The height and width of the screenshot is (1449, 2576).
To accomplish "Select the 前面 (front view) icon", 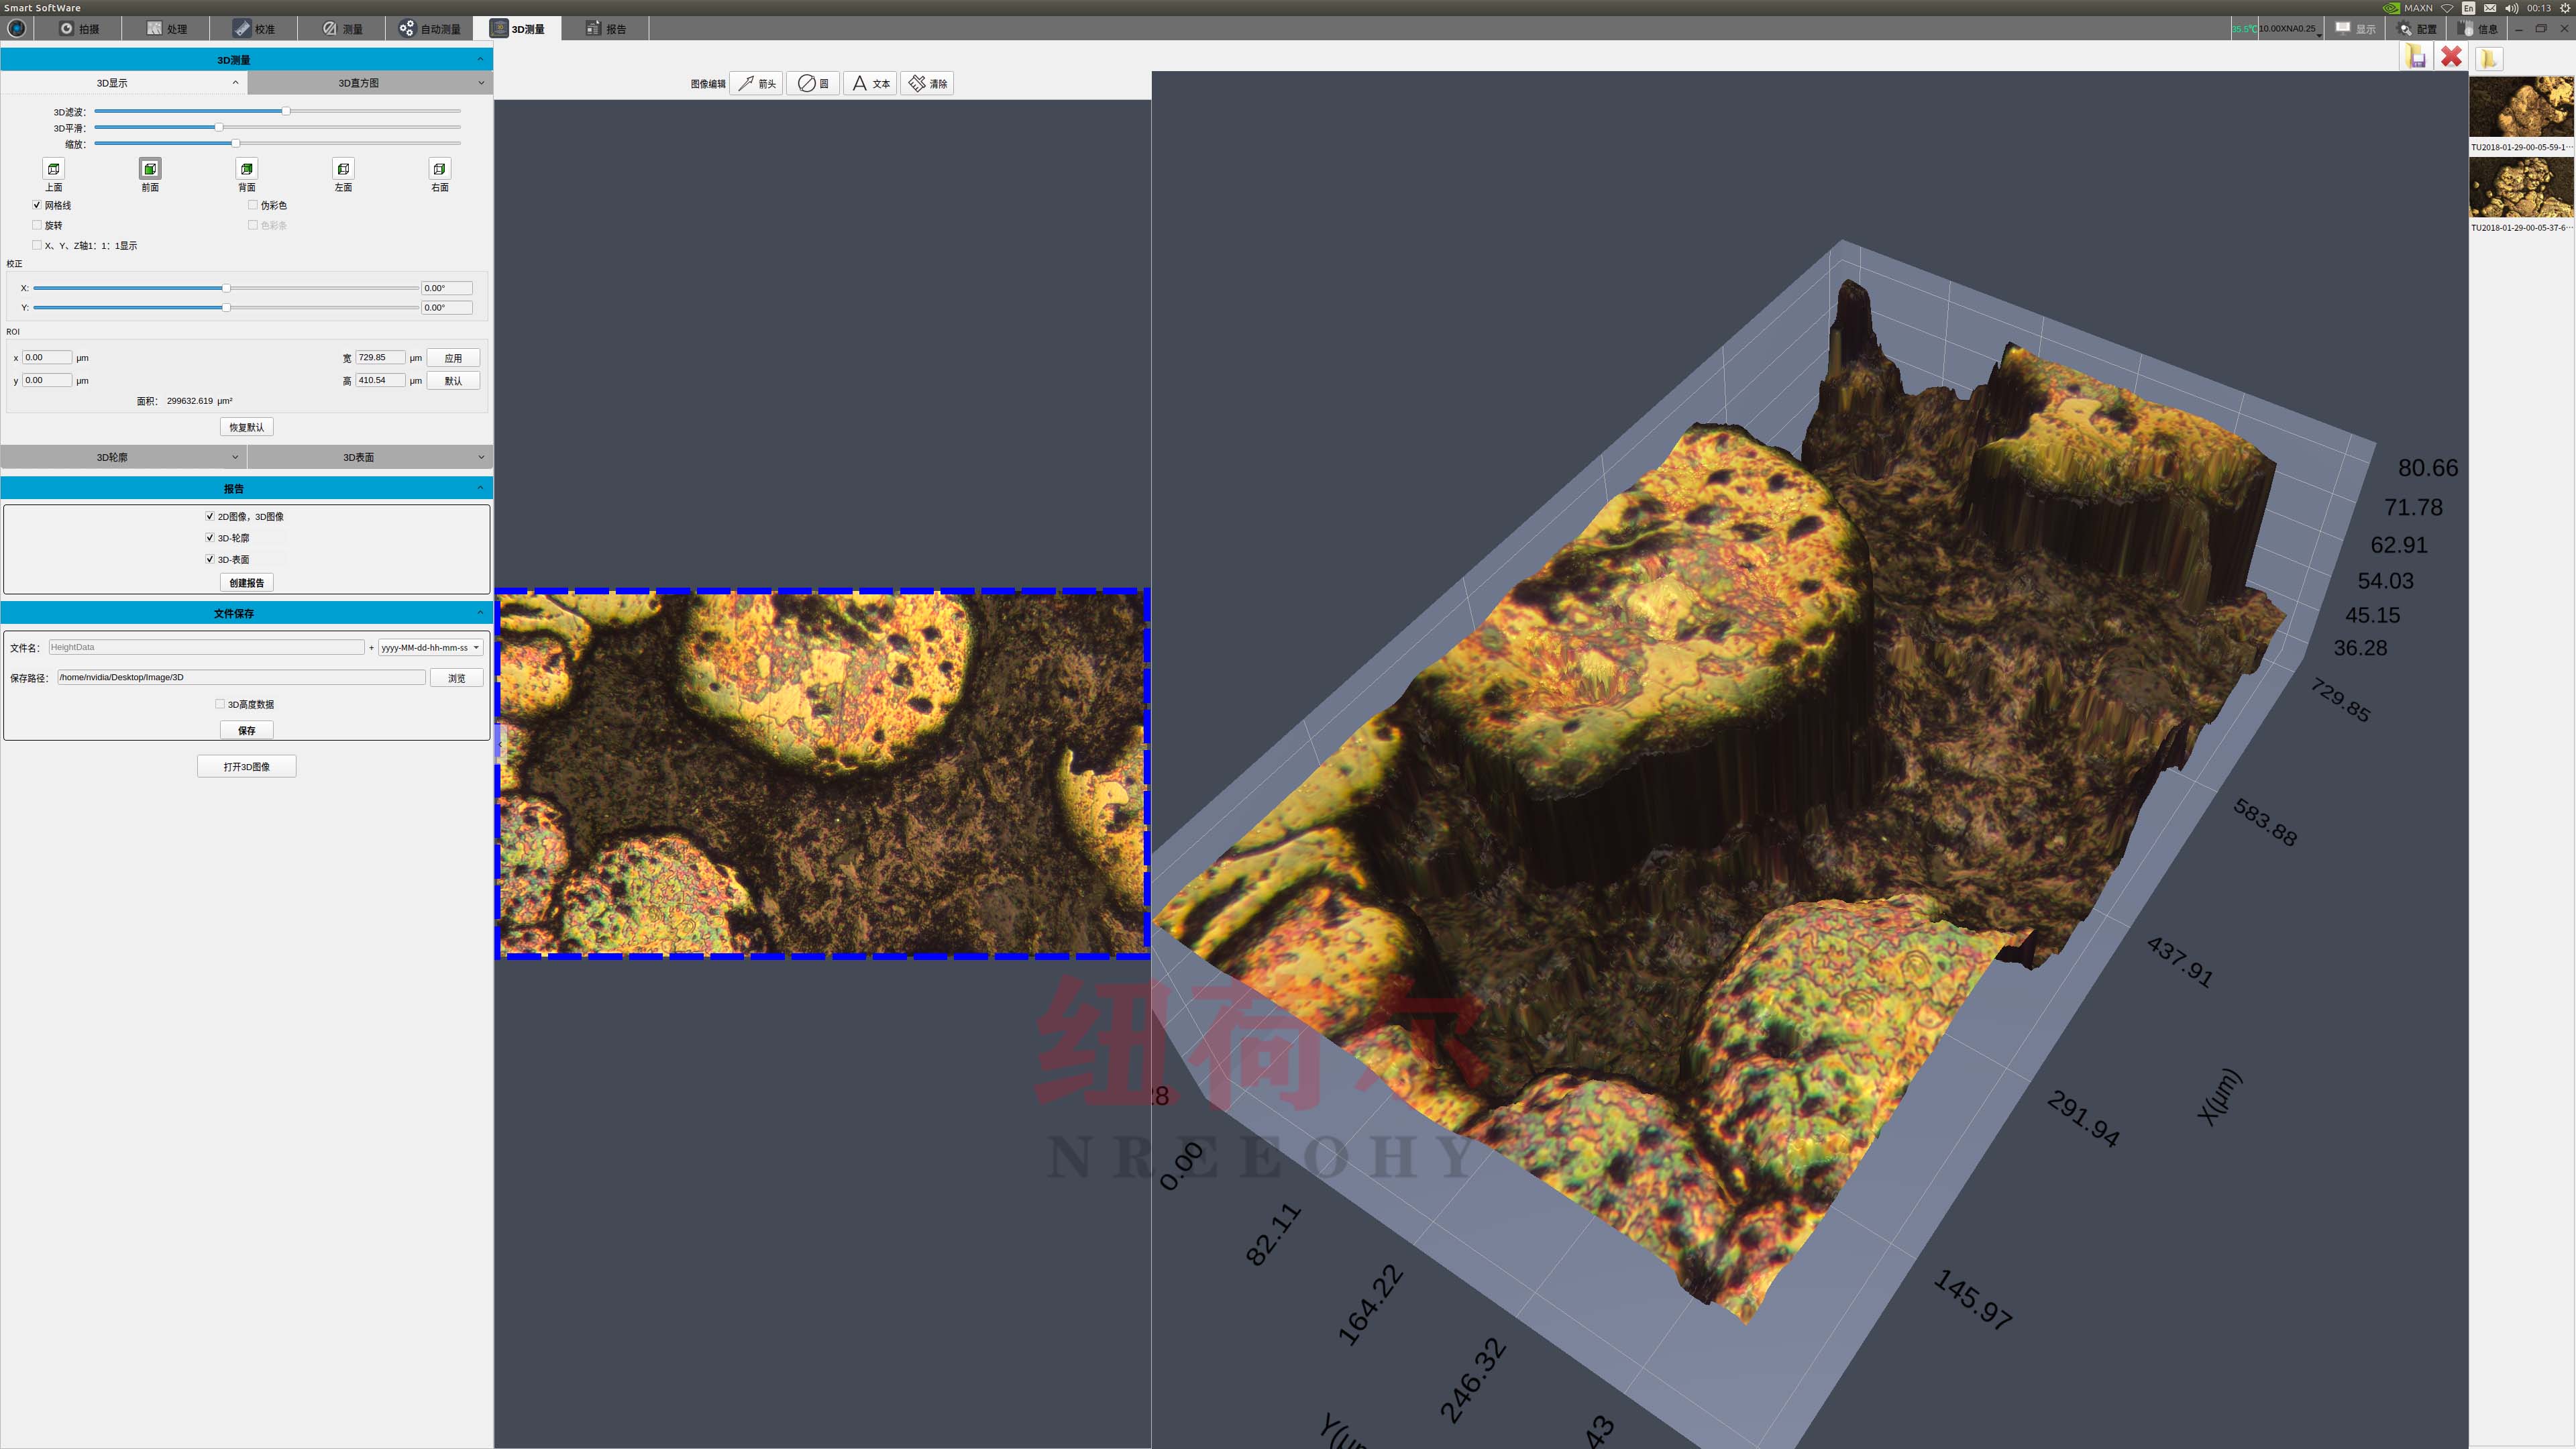I will [150, 169].
